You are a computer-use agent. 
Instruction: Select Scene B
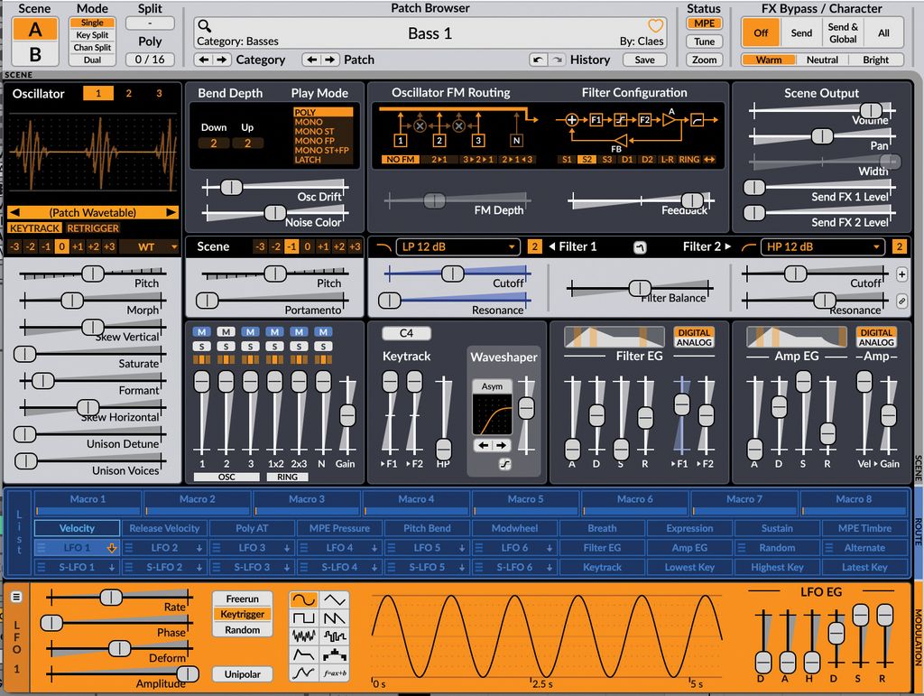click(x=36, y=51)
